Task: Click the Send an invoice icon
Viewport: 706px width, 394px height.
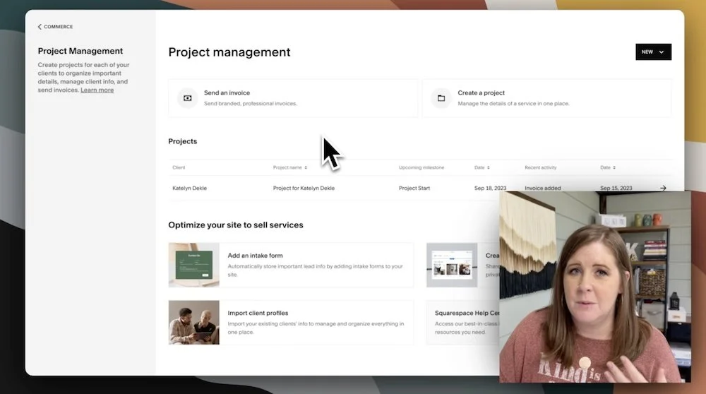Action: pyautogui.click(x=187, y=98)
